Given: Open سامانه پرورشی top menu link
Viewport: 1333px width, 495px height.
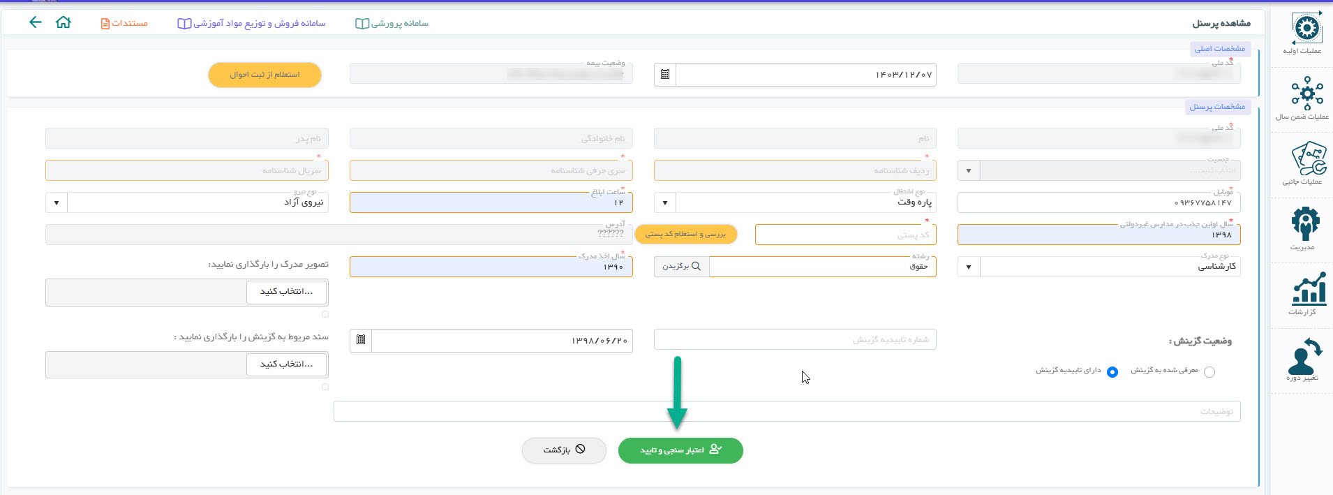Looking at the screenshot, I should tap(392, 23).
